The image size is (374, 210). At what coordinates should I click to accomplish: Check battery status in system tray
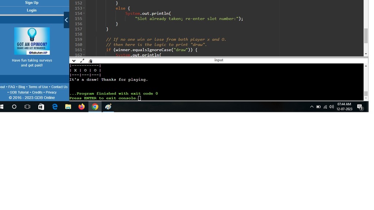[x=318, y=107]
